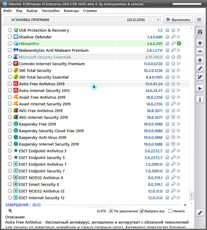This screenshot has height=230, width=207.
Task: Open the hamburger menu button
Action: point(199,19)
